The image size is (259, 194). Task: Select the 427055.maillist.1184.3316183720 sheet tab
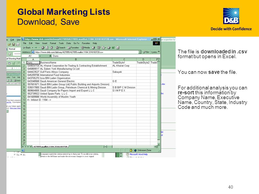(50, 147)
